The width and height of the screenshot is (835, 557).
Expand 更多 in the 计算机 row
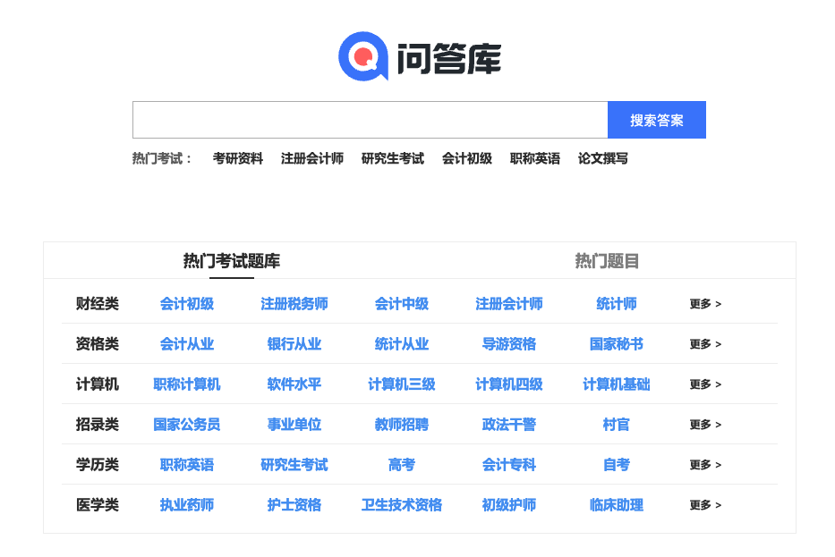705,384
